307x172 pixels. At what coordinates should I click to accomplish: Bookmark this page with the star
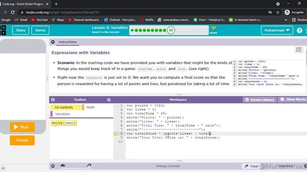[278, 12]
